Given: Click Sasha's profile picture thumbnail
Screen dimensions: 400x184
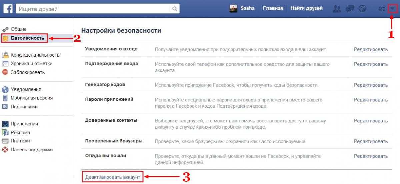Looking at the screenshot, I should [x=233, y=9].
